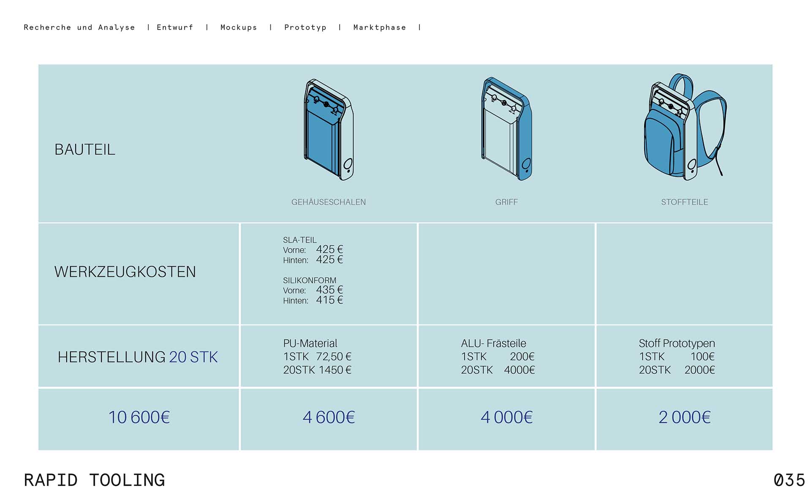This screenshot has height=497, width=811.
Task: Select the WERKZEUGKOSTEN row heading
Action: (125, 272)
